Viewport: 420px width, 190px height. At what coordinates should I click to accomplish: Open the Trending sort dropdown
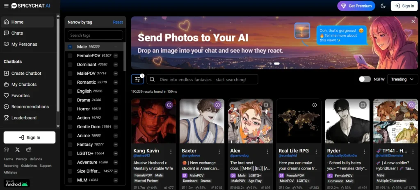[x=402, y=79]
